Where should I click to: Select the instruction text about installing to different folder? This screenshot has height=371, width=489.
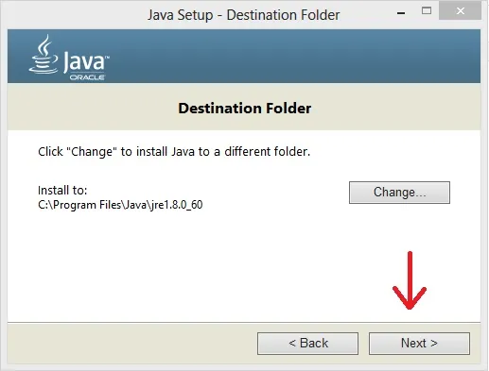[x=174, y=152]
